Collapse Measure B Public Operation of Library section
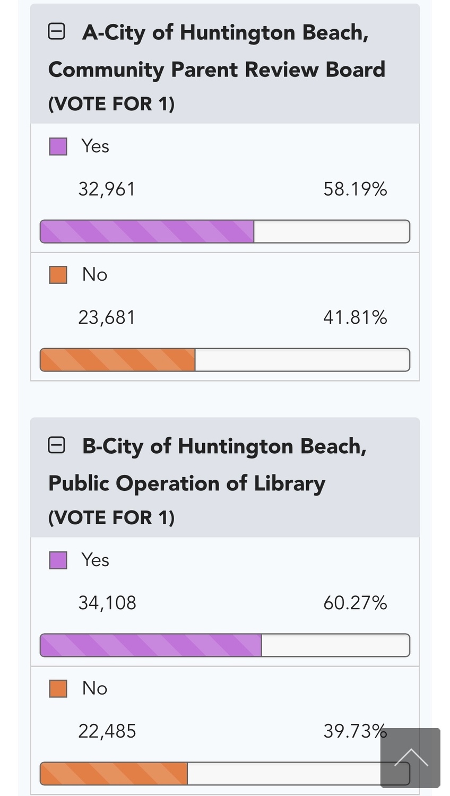This screenshot has height=796, width=450. coord(57,445)
